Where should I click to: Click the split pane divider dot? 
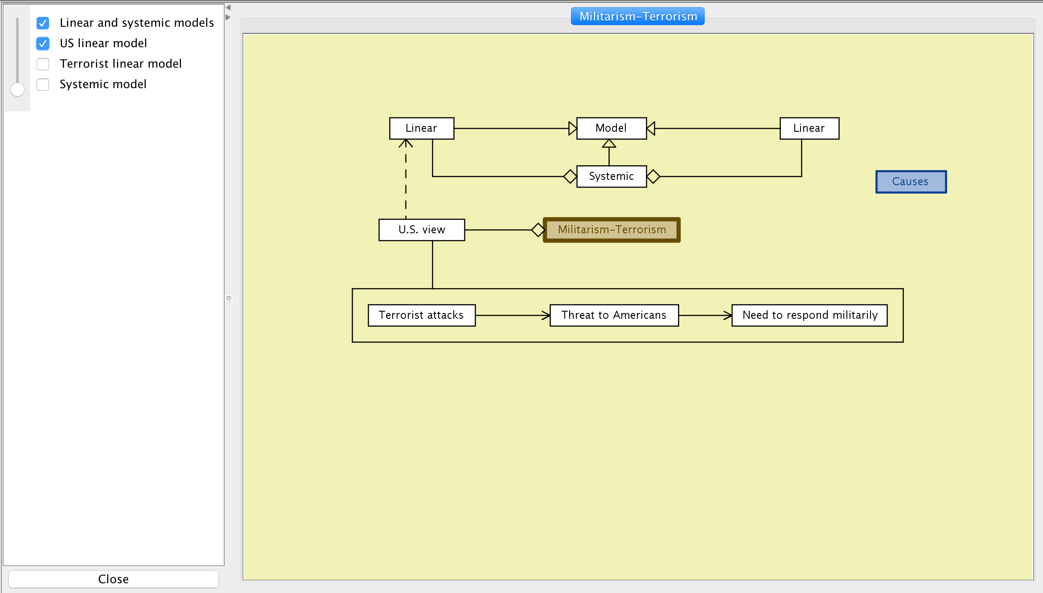click(x=229, y=298)
